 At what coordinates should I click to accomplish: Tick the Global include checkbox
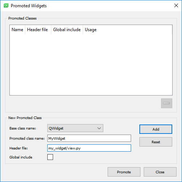coord(50,157)
